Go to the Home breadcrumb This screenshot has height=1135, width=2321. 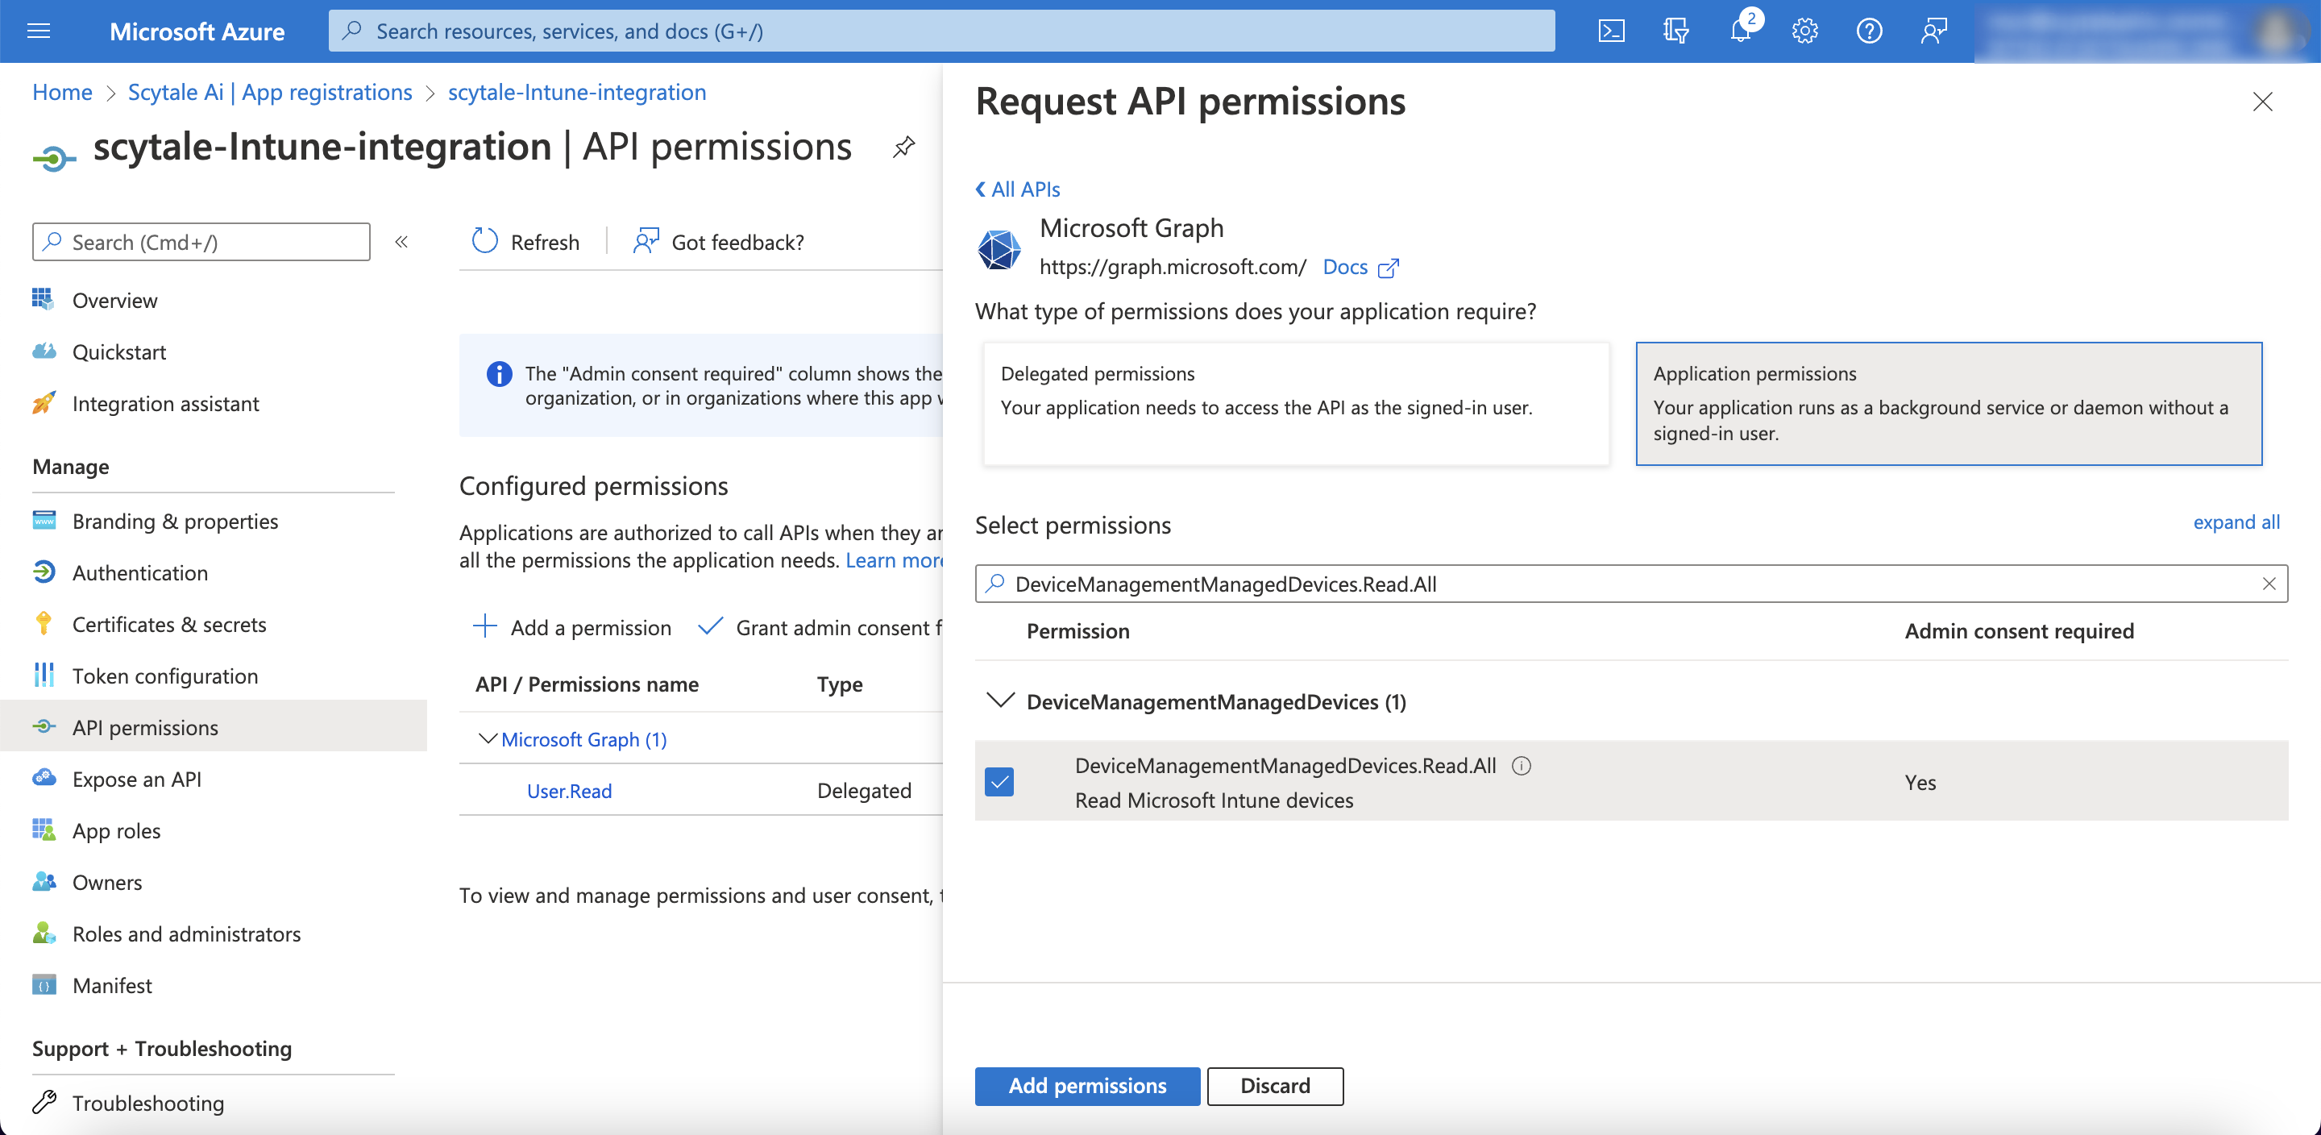click(62, 92)
